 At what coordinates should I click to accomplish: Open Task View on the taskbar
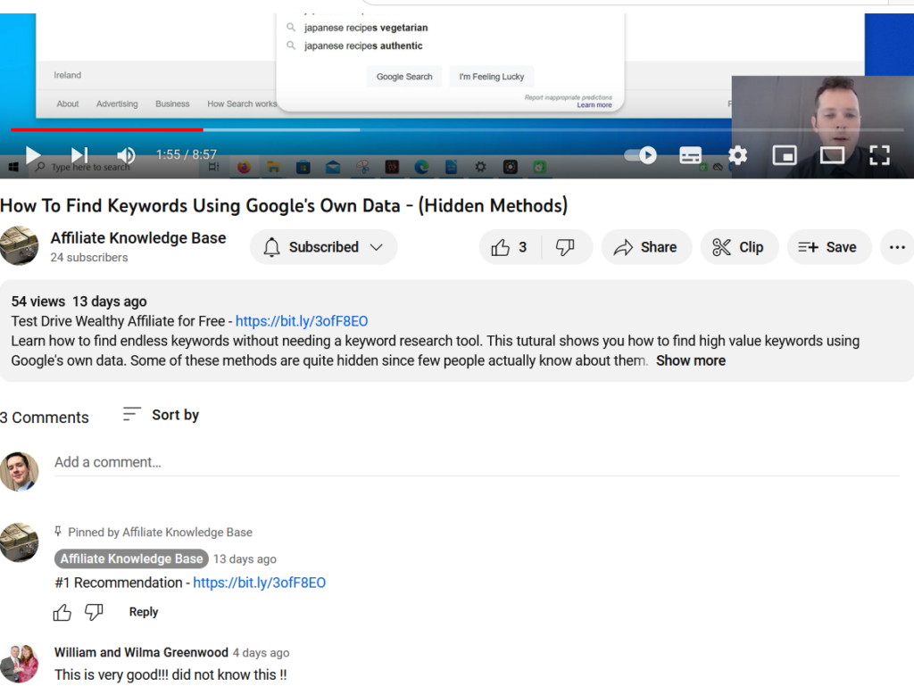(214, 168)
